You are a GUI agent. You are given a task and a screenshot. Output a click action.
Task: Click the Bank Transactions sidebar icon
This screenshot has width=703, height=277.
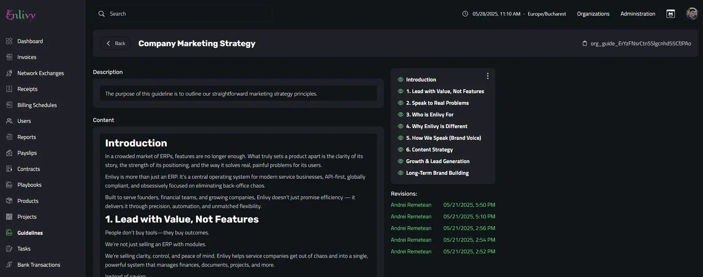[x=9, y=265]
